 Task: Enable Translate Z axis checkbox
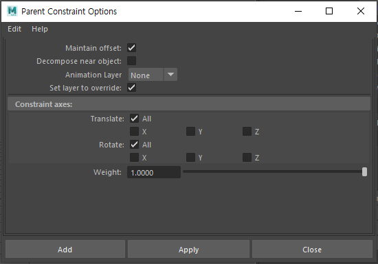click(x=247, y=132)
